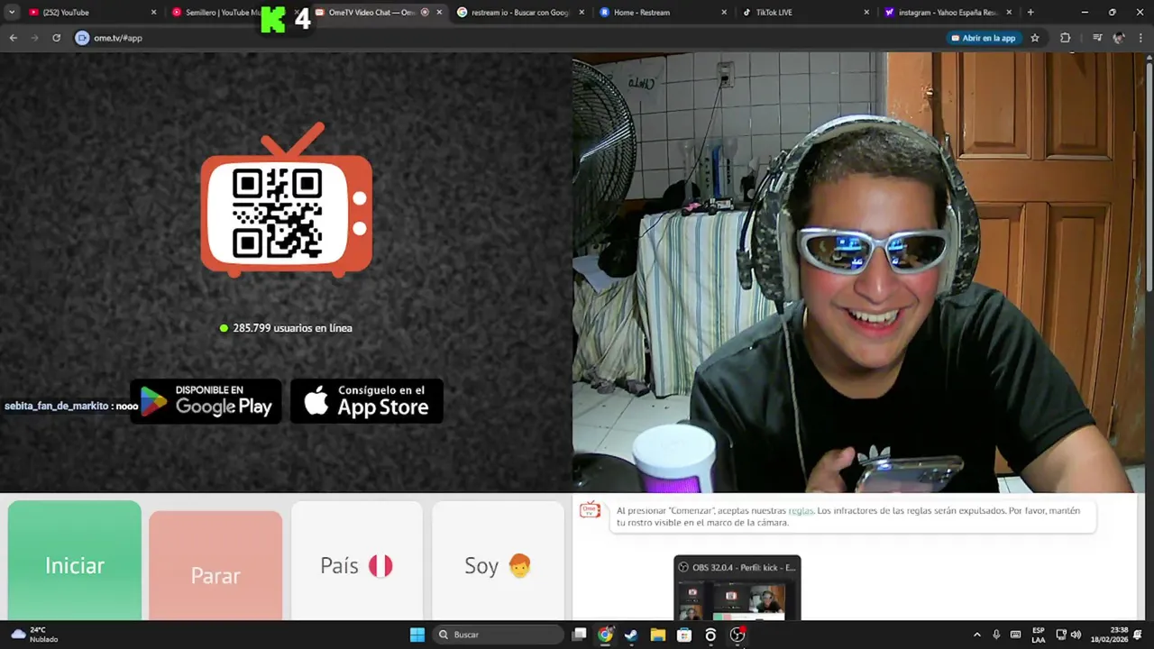Open the network icon in system tray

[1061, 635]
